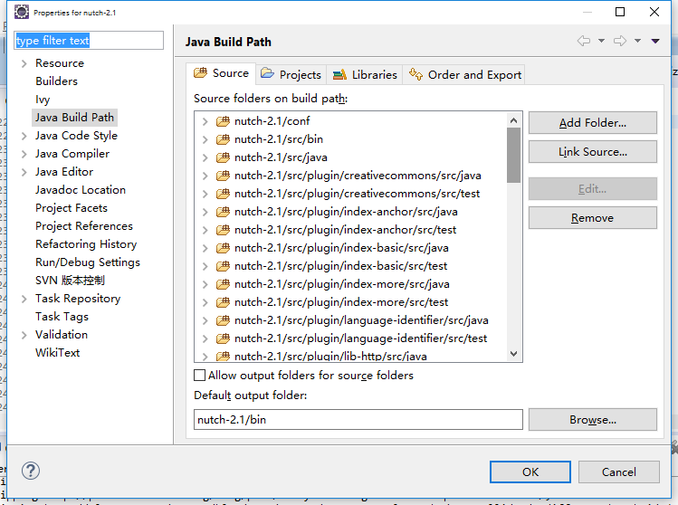This screenshot has width=678, height=505.
Task: Click the source folders scrollbar up arrow
Action: (x=513, y=120)
